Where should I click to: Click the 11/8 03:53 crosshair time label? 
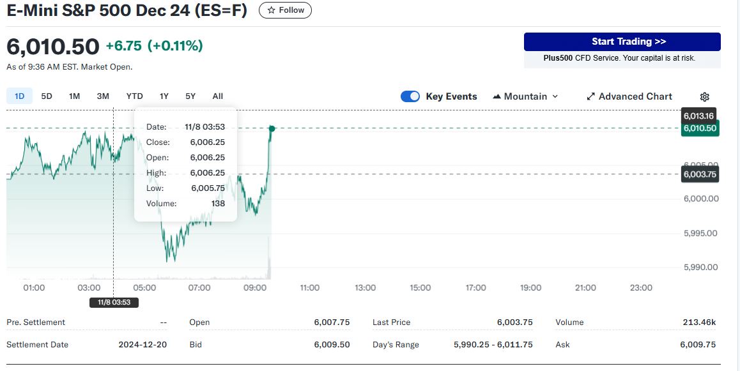(114, 302)
